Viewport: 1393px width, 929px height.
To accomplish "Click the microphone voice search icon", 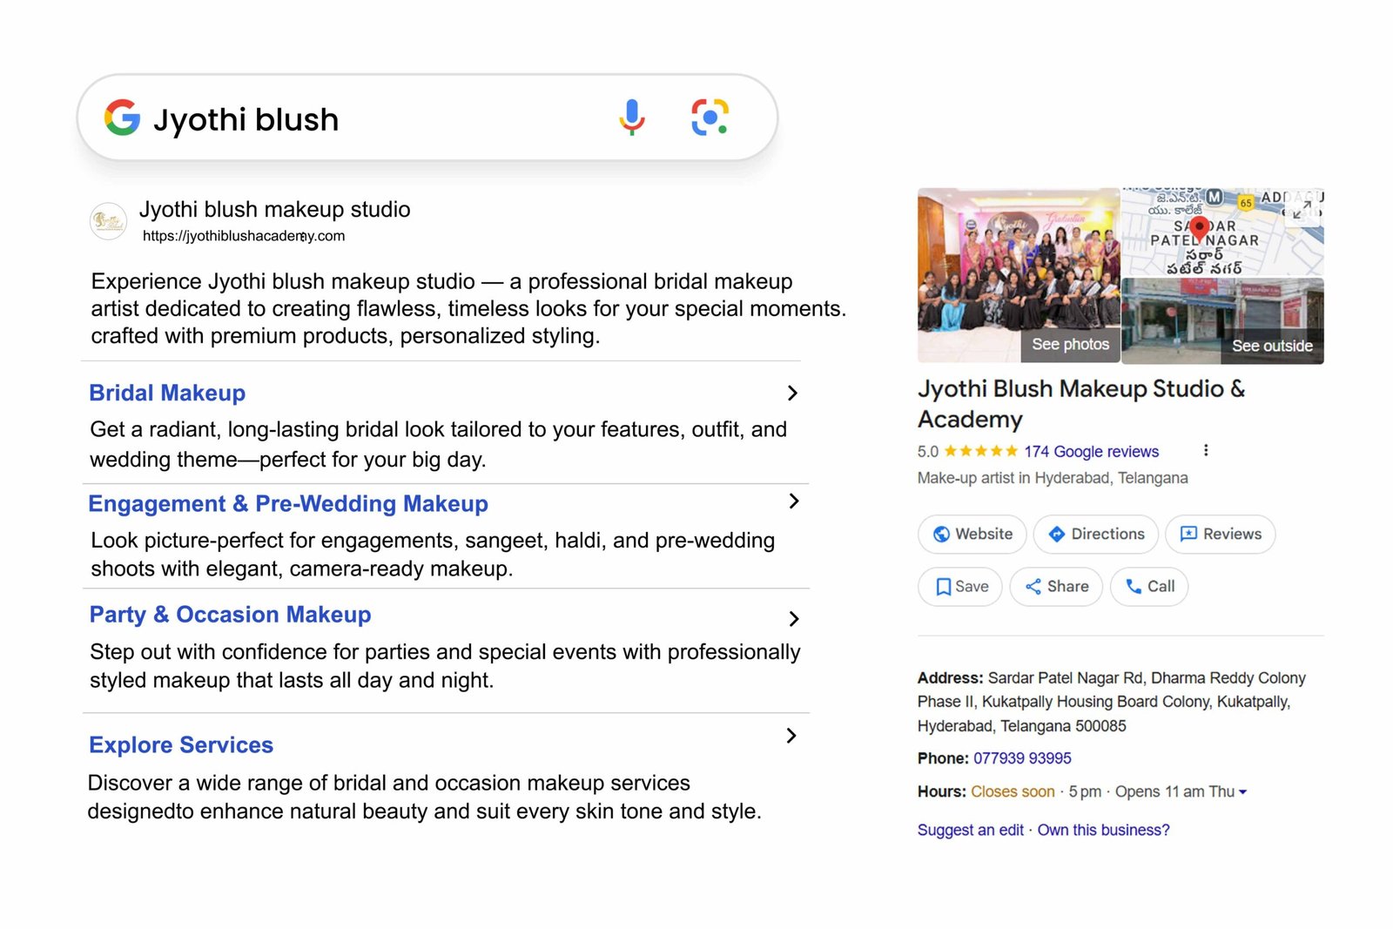I will coord(632,118).
